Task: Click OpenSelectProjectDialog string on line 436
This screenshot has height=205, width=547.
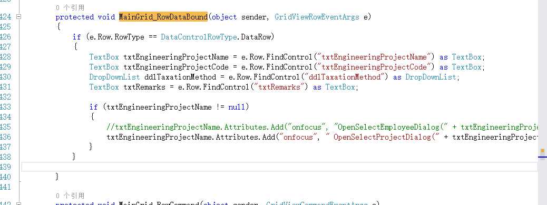Action: click(383, 137)
